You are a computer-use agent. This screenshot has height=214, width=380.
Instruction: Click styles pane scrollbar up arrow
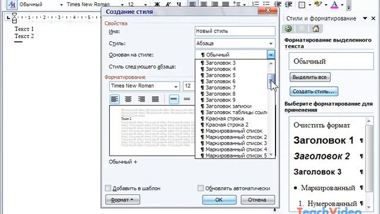point(369,121)
